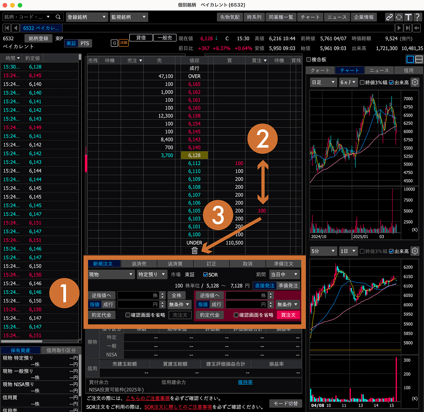Open the ニュース panel tab

[x=379, y=70]
